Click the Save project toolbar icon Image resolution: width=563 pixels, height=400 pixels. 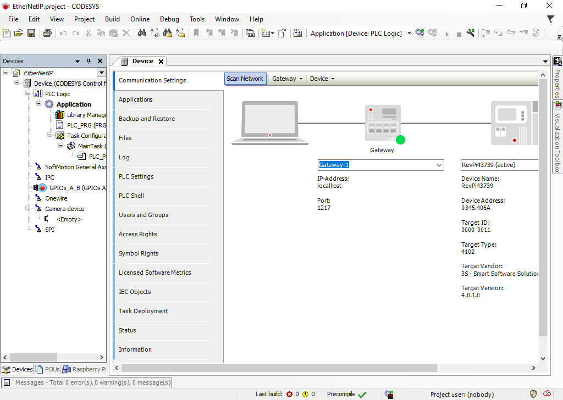[31, 34]
